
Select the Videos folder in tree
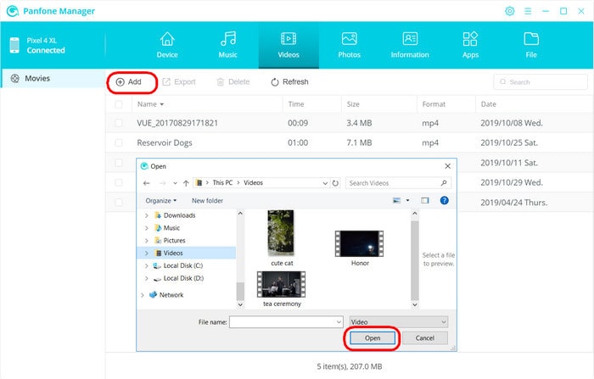point(186,253)
